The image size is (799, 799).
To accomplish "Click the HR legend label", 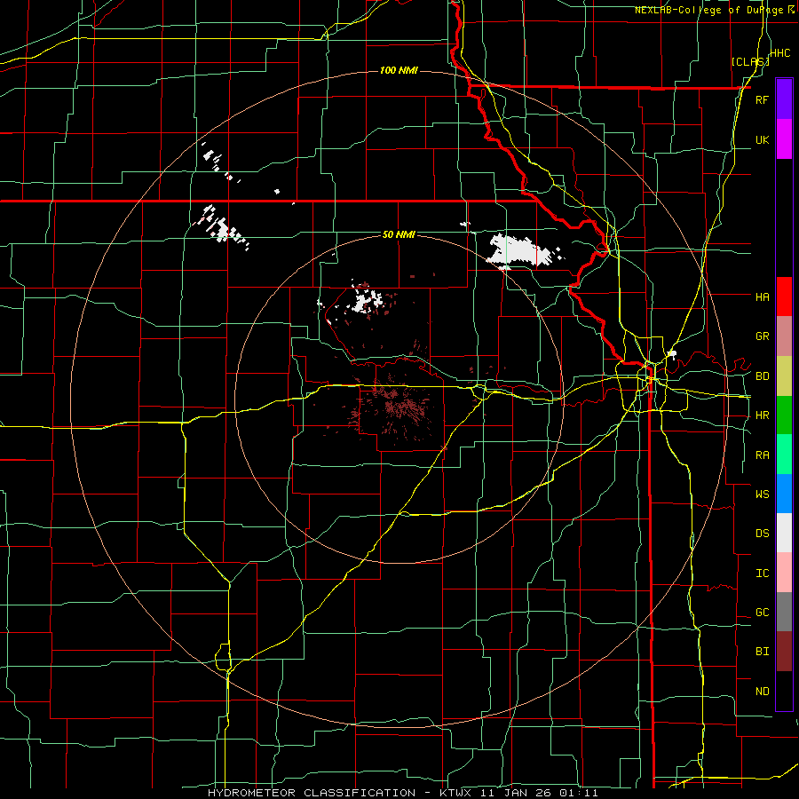I will (x=762, y=415).
